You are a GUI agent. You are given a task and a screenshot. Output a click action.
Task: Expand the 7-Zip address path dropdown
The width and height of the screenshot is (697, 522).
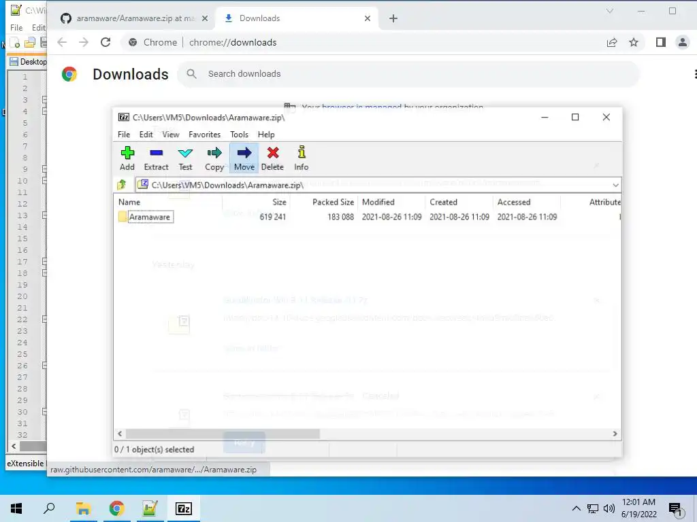tap(615, 185)
